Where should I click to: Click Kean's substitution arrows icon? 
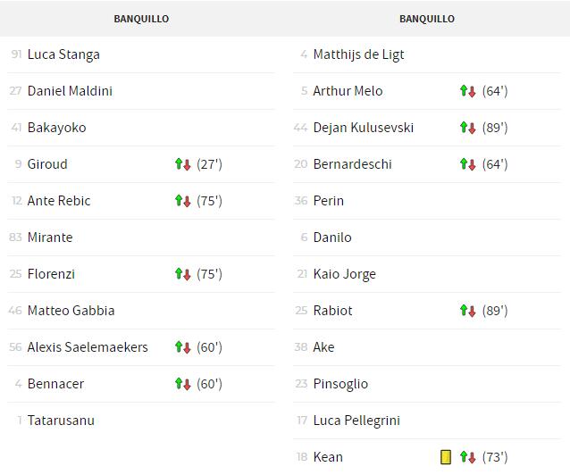468,457
